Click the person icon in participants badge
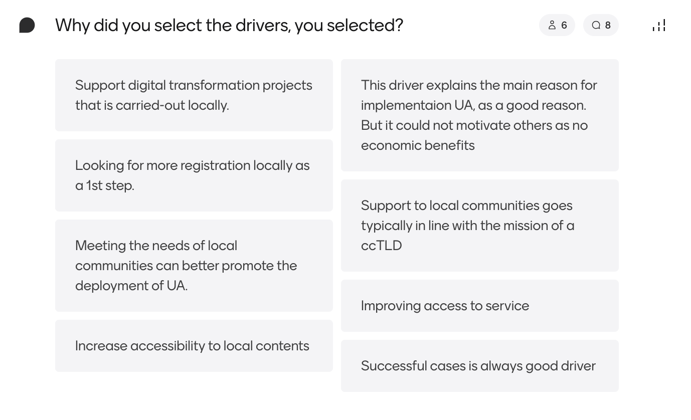The width and height of the screenshot is (691, 420). pyautogui.click(x=552, y=25)
